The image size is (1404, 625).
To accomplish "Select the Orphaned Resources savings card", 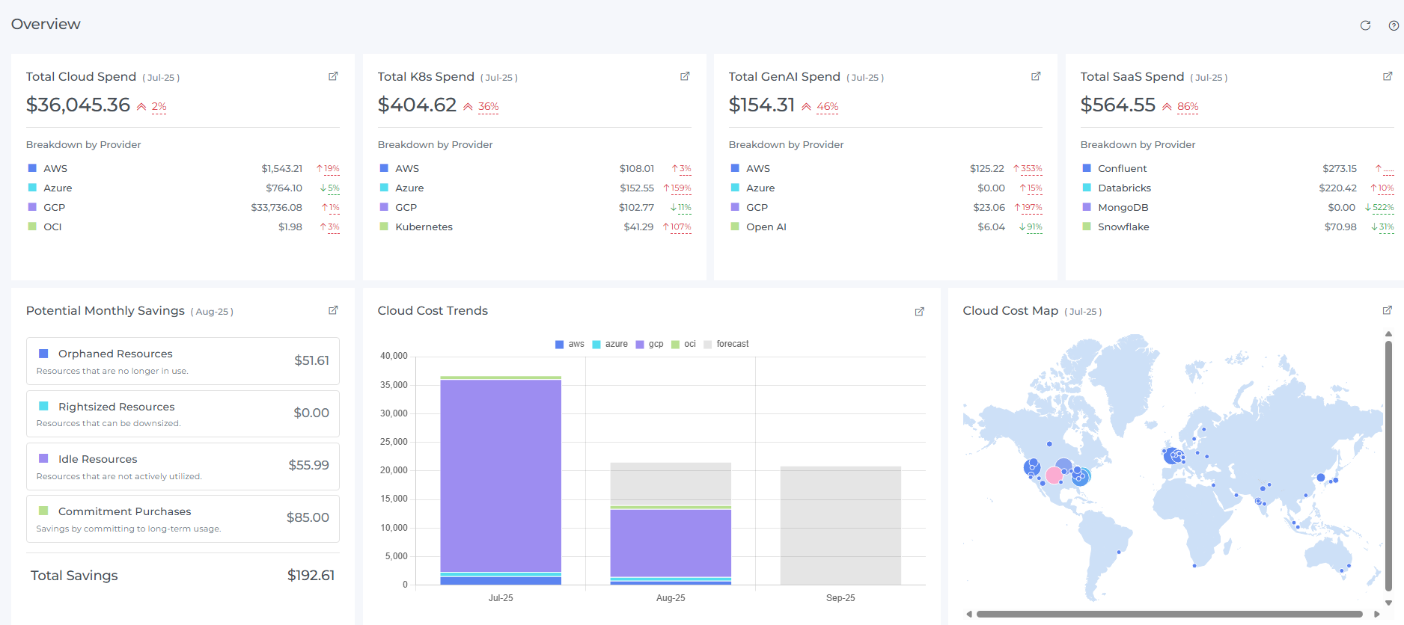I will tap(183, 361).
